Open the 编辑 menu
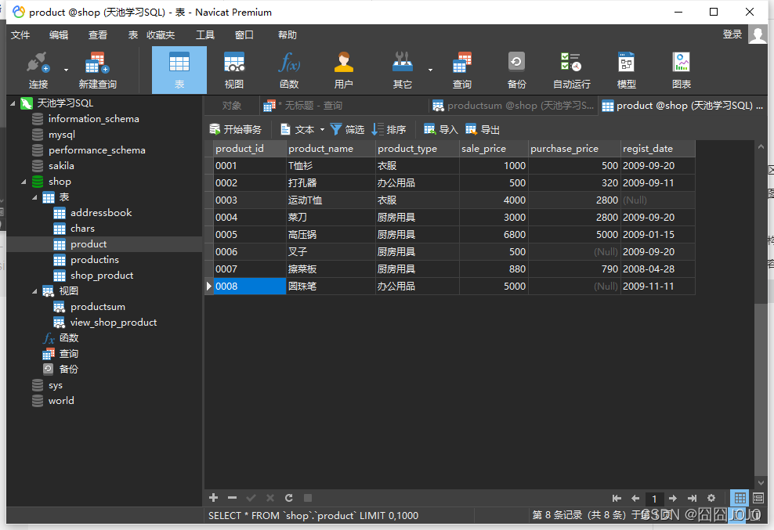This screenshot has height=530, width=774. pyautogui.click(x=59, y=35)
